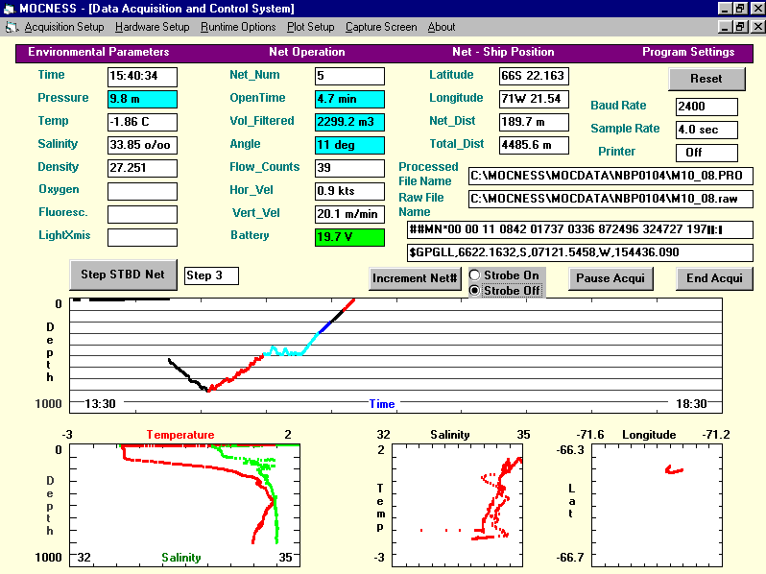Click the Printer field showing Off

(x=706, y=153)
